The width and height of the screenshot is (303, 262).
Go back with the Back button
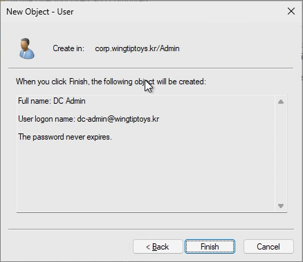coord(158,247)
